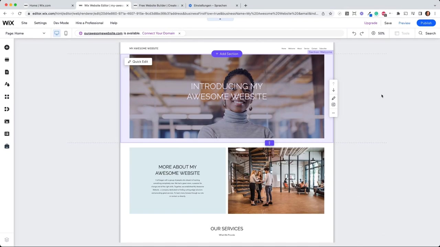Click the zoom 50% control
Viewport: 440px width, 247px height.
point(378,33)
